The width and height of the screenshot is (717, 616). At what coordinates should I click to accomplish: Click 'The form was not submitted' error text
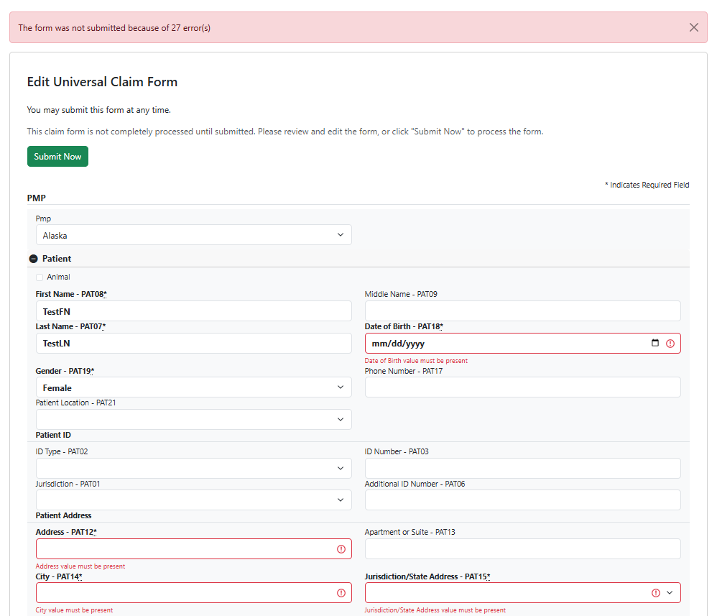114,28
